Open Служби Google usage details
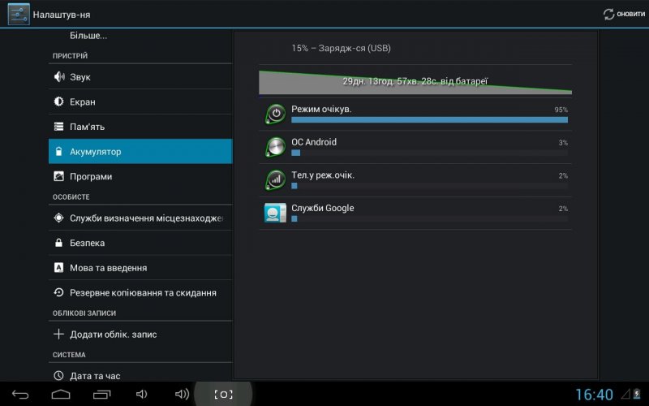The width and height of the screenshot is (649, 406). point(415,213)
